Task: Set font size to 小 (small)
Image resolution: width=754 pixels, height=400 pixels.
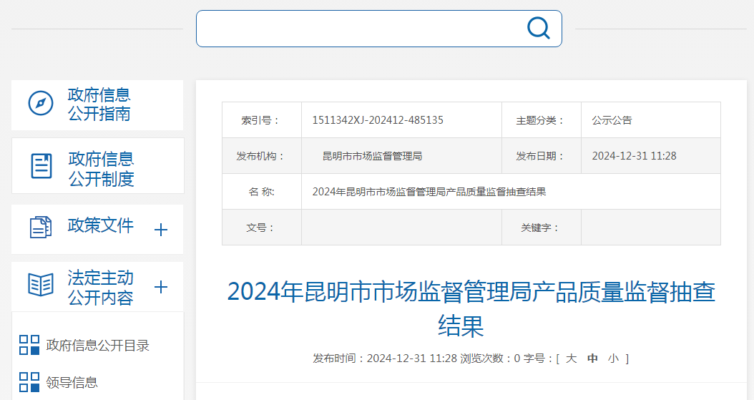Action: point(613,358)
